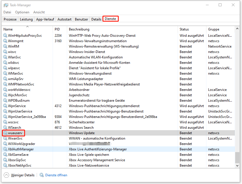Click the gear icon beside WpcMonSvc

coord(5,95)
